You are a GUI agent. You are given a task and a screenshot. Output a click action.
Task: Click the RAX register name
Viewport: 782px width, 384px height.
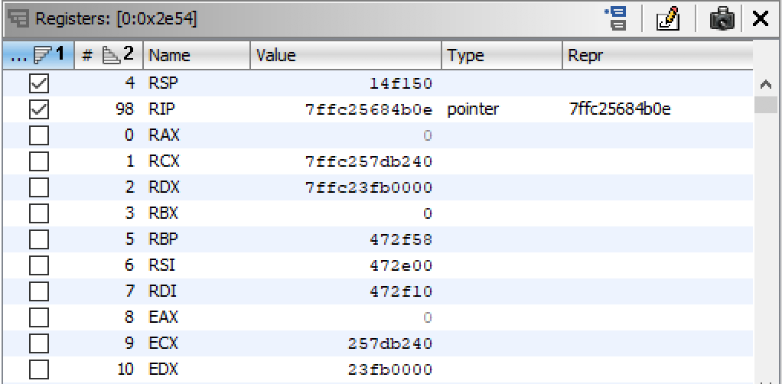(x=164, y=135)
